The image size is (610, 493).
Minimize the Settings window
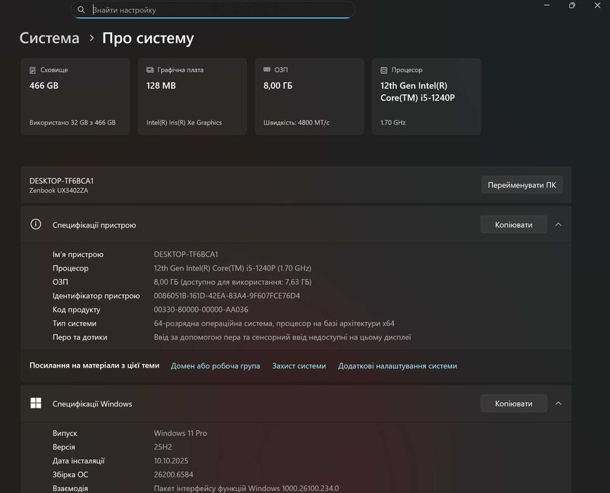(x=547, y=6)
